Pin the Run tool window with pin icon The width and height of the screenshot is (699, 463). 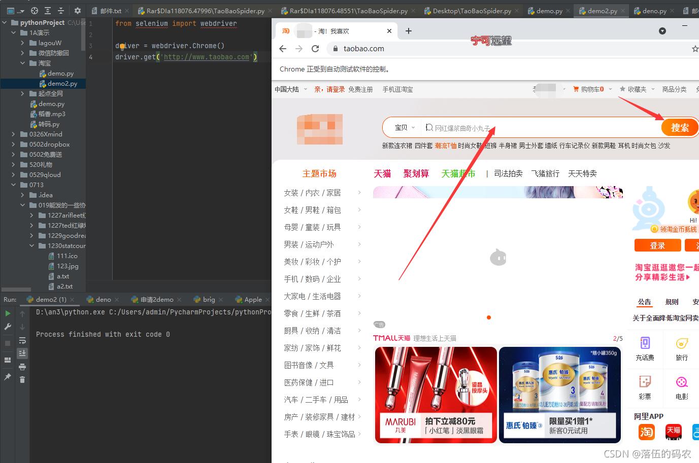[x=7, y=376]
